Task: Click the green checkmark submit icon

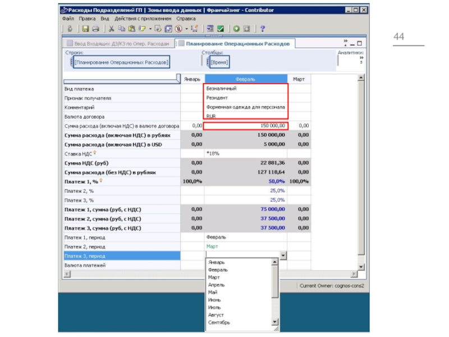Action: tap(221, 29)
